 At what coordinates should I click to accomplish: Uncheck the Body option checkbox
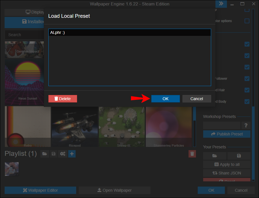click(247, 102)
